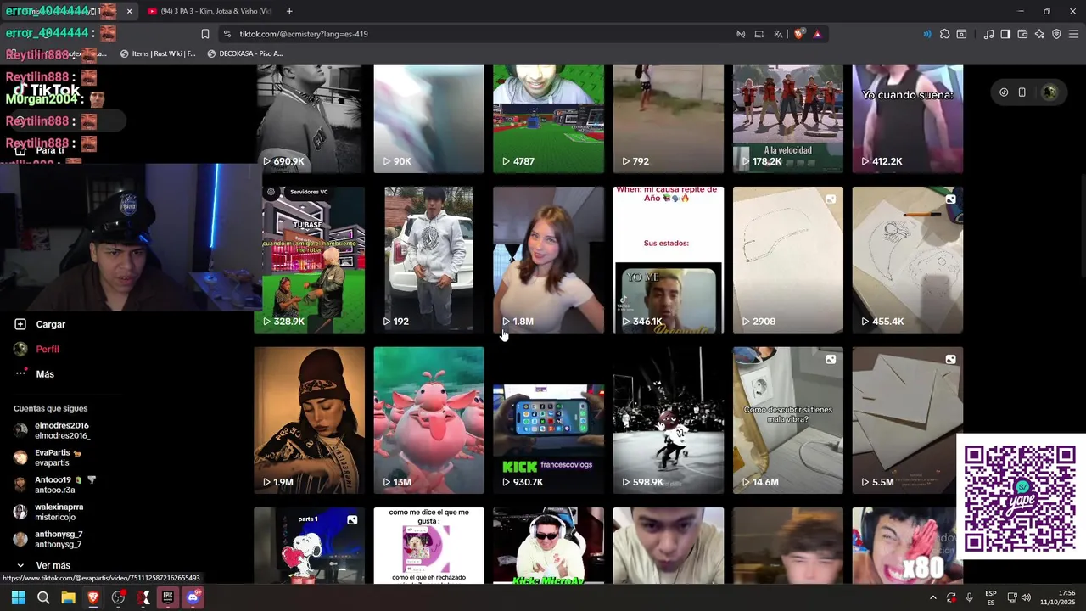Open followed account Antooo19
1086x611 pixels.
pos(55,485)
